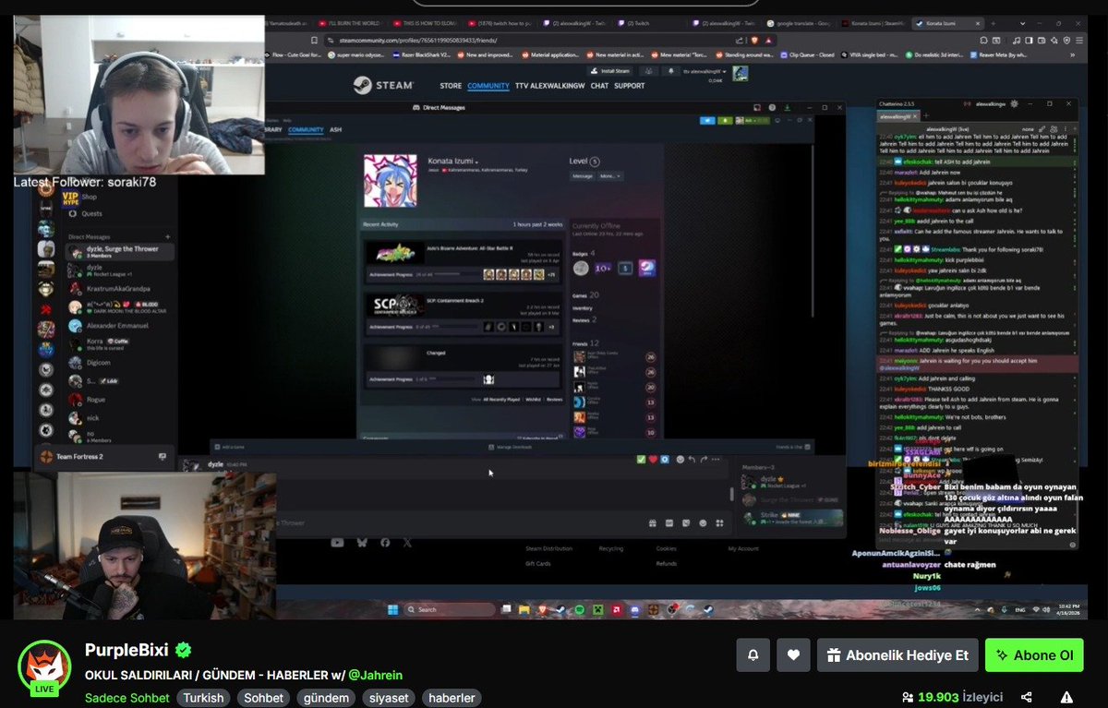Screen dimensions: 1108x708
Task: Select ASH tab in Steam client window
Action: click(335, 130)
